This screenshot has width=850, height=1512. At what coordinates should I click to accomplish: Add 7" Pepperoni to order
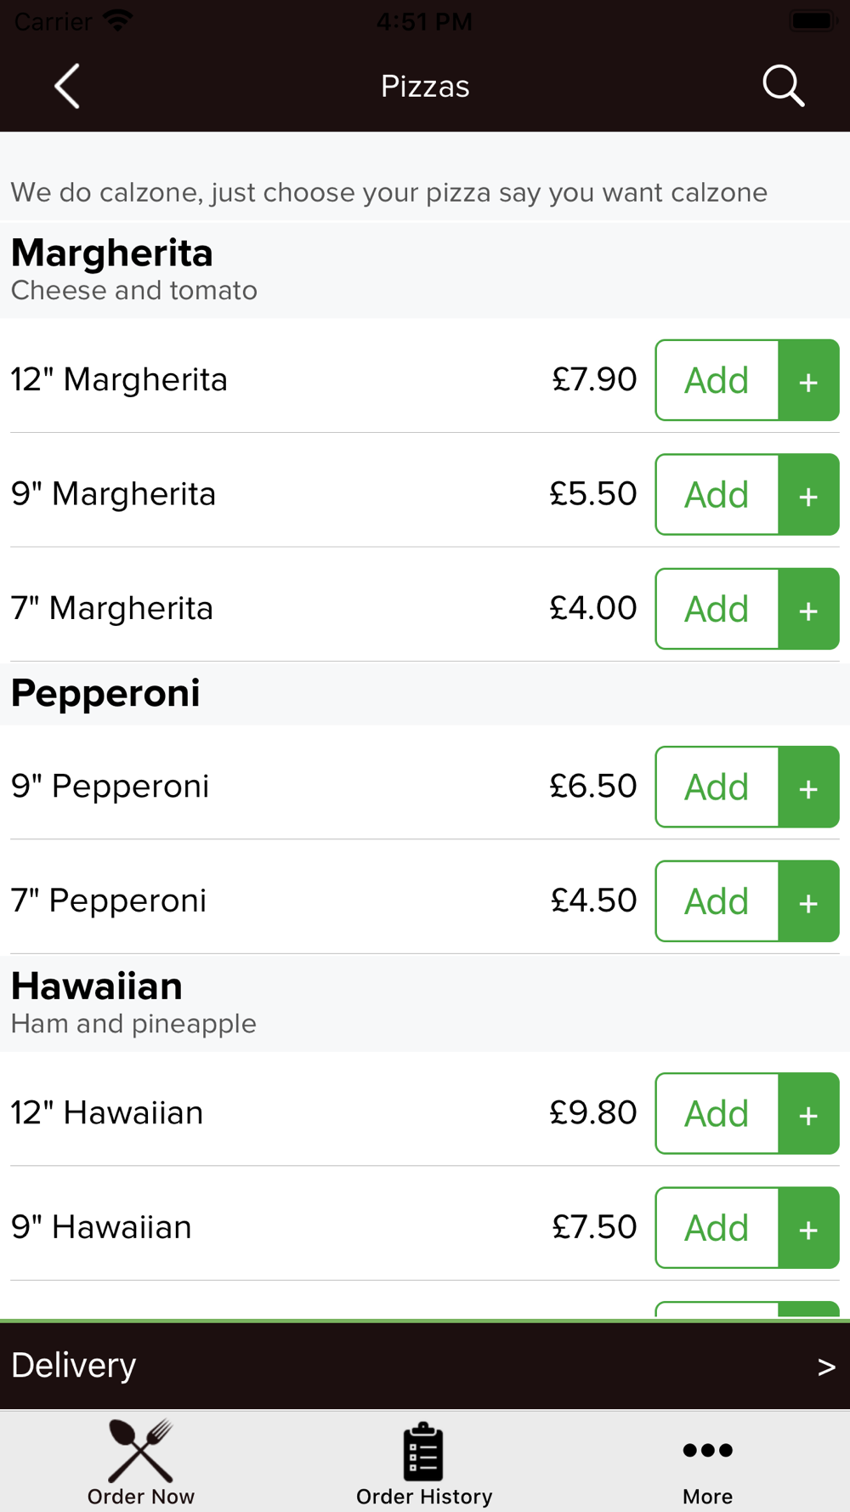point(717,901)
